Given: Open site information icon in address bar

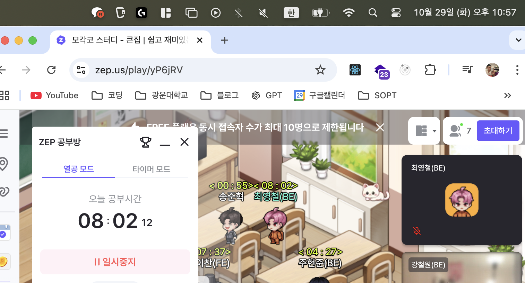Looking at the screenshot, I should tap(81, 70).
